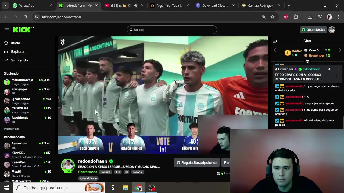The height and width of the screenshot is (193, 344).
Task: Open KhanDBL recommended channel
Action: click(x=27, y=155)
